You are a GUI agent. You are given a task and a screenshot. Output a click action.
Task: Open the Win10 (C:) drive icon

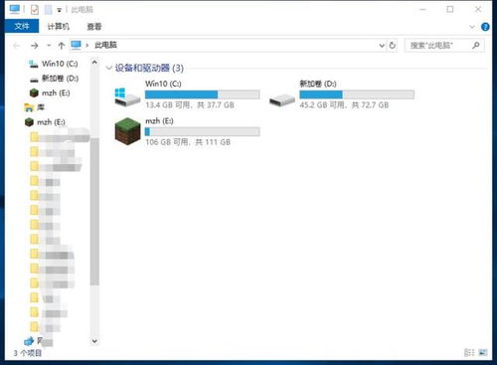click(127, 96)
